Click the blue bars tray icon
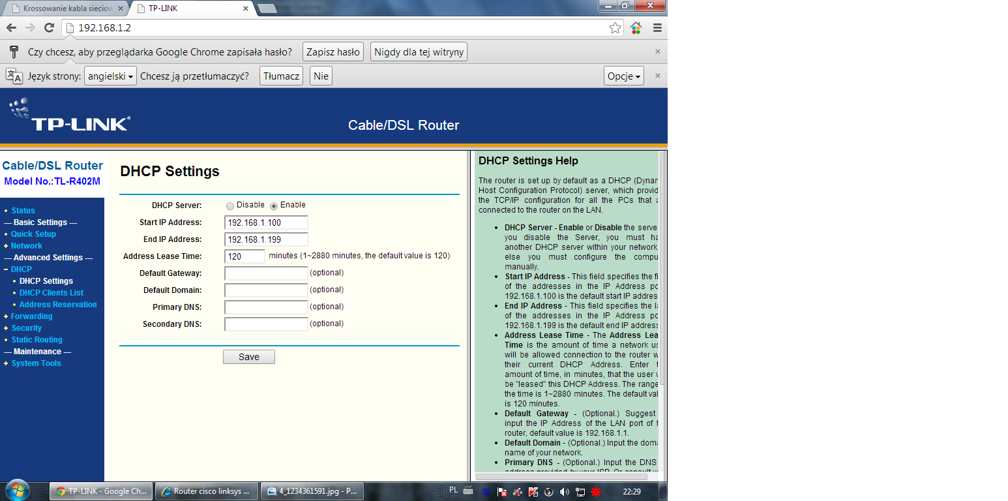Image resolution: width=1008 pixels, height=501 pixels. pyautogui.click(x=485, y=492)
